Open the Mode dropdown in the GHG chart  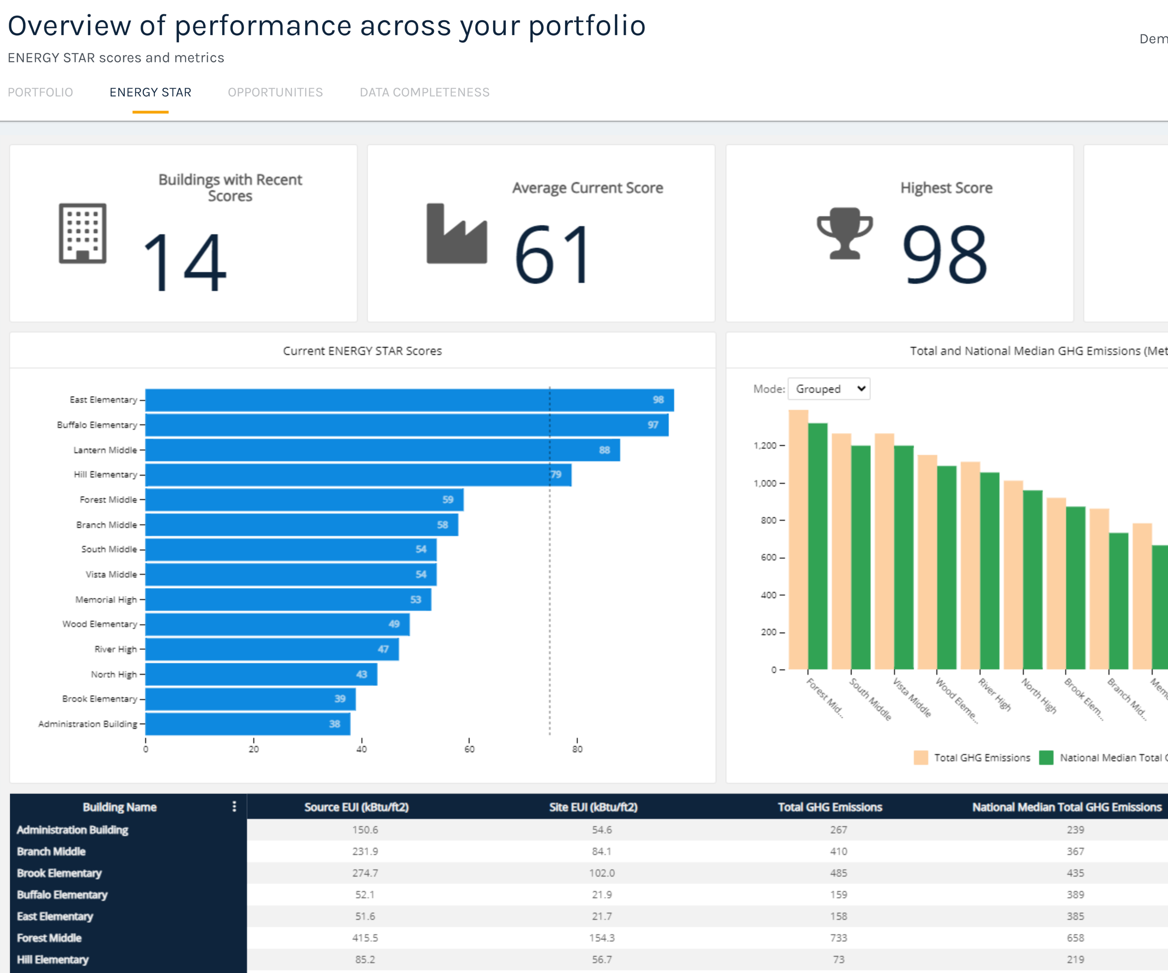tap(829, 389)
